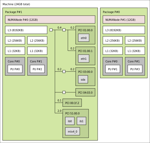This screenshot has height=143, width=150.
Task: Click the bridge square leading to PCI 04:03.0
Action: (64, 92)
